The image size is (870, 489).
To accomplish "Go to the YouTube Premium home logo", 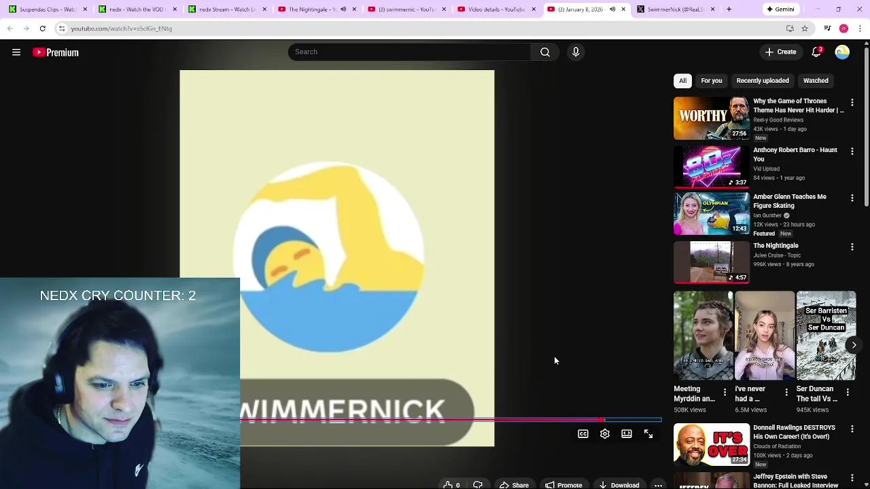I will click(x=56, y=52).
